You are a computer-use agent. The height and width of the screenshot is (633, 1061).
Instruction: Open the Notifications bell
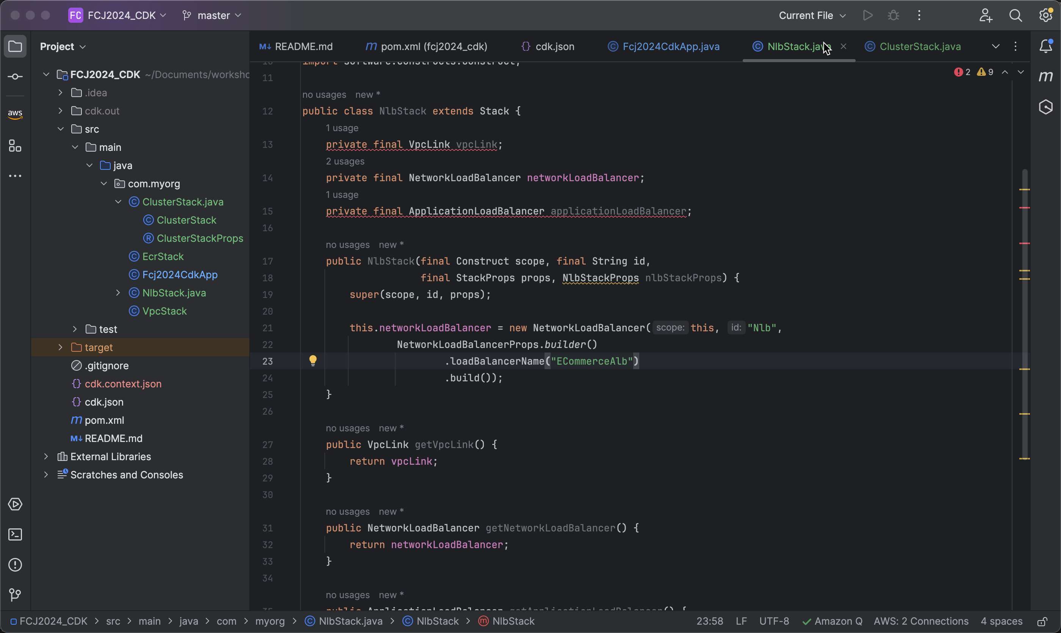[1046, 46]
